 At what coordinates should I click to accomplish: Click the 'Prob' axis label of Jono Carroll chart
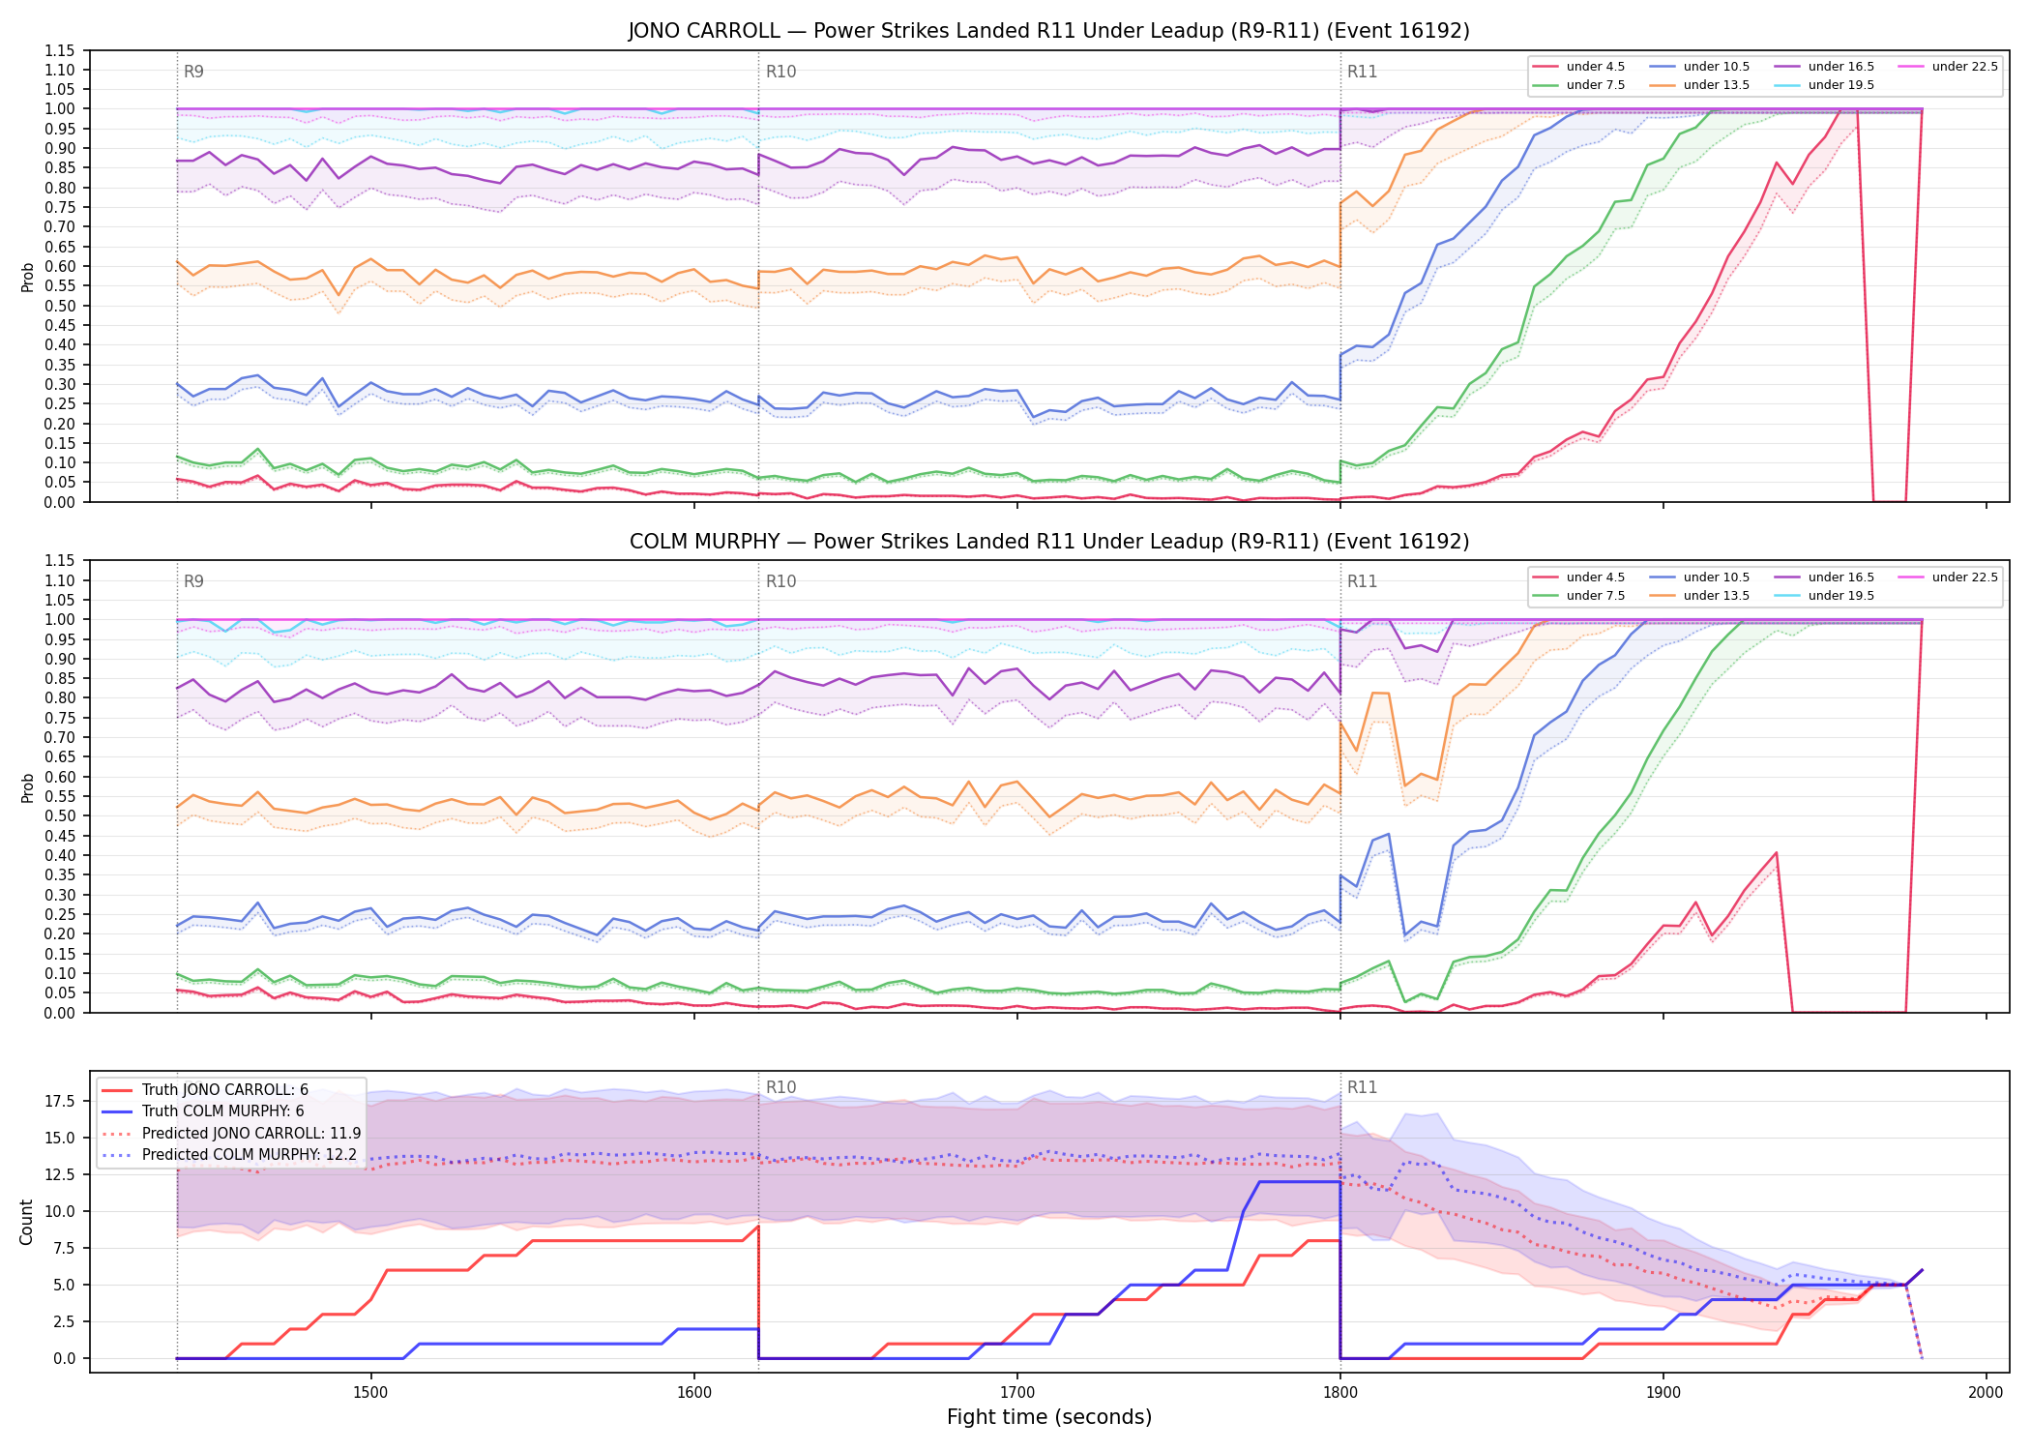pyautogui.click(x=27, y=277)
